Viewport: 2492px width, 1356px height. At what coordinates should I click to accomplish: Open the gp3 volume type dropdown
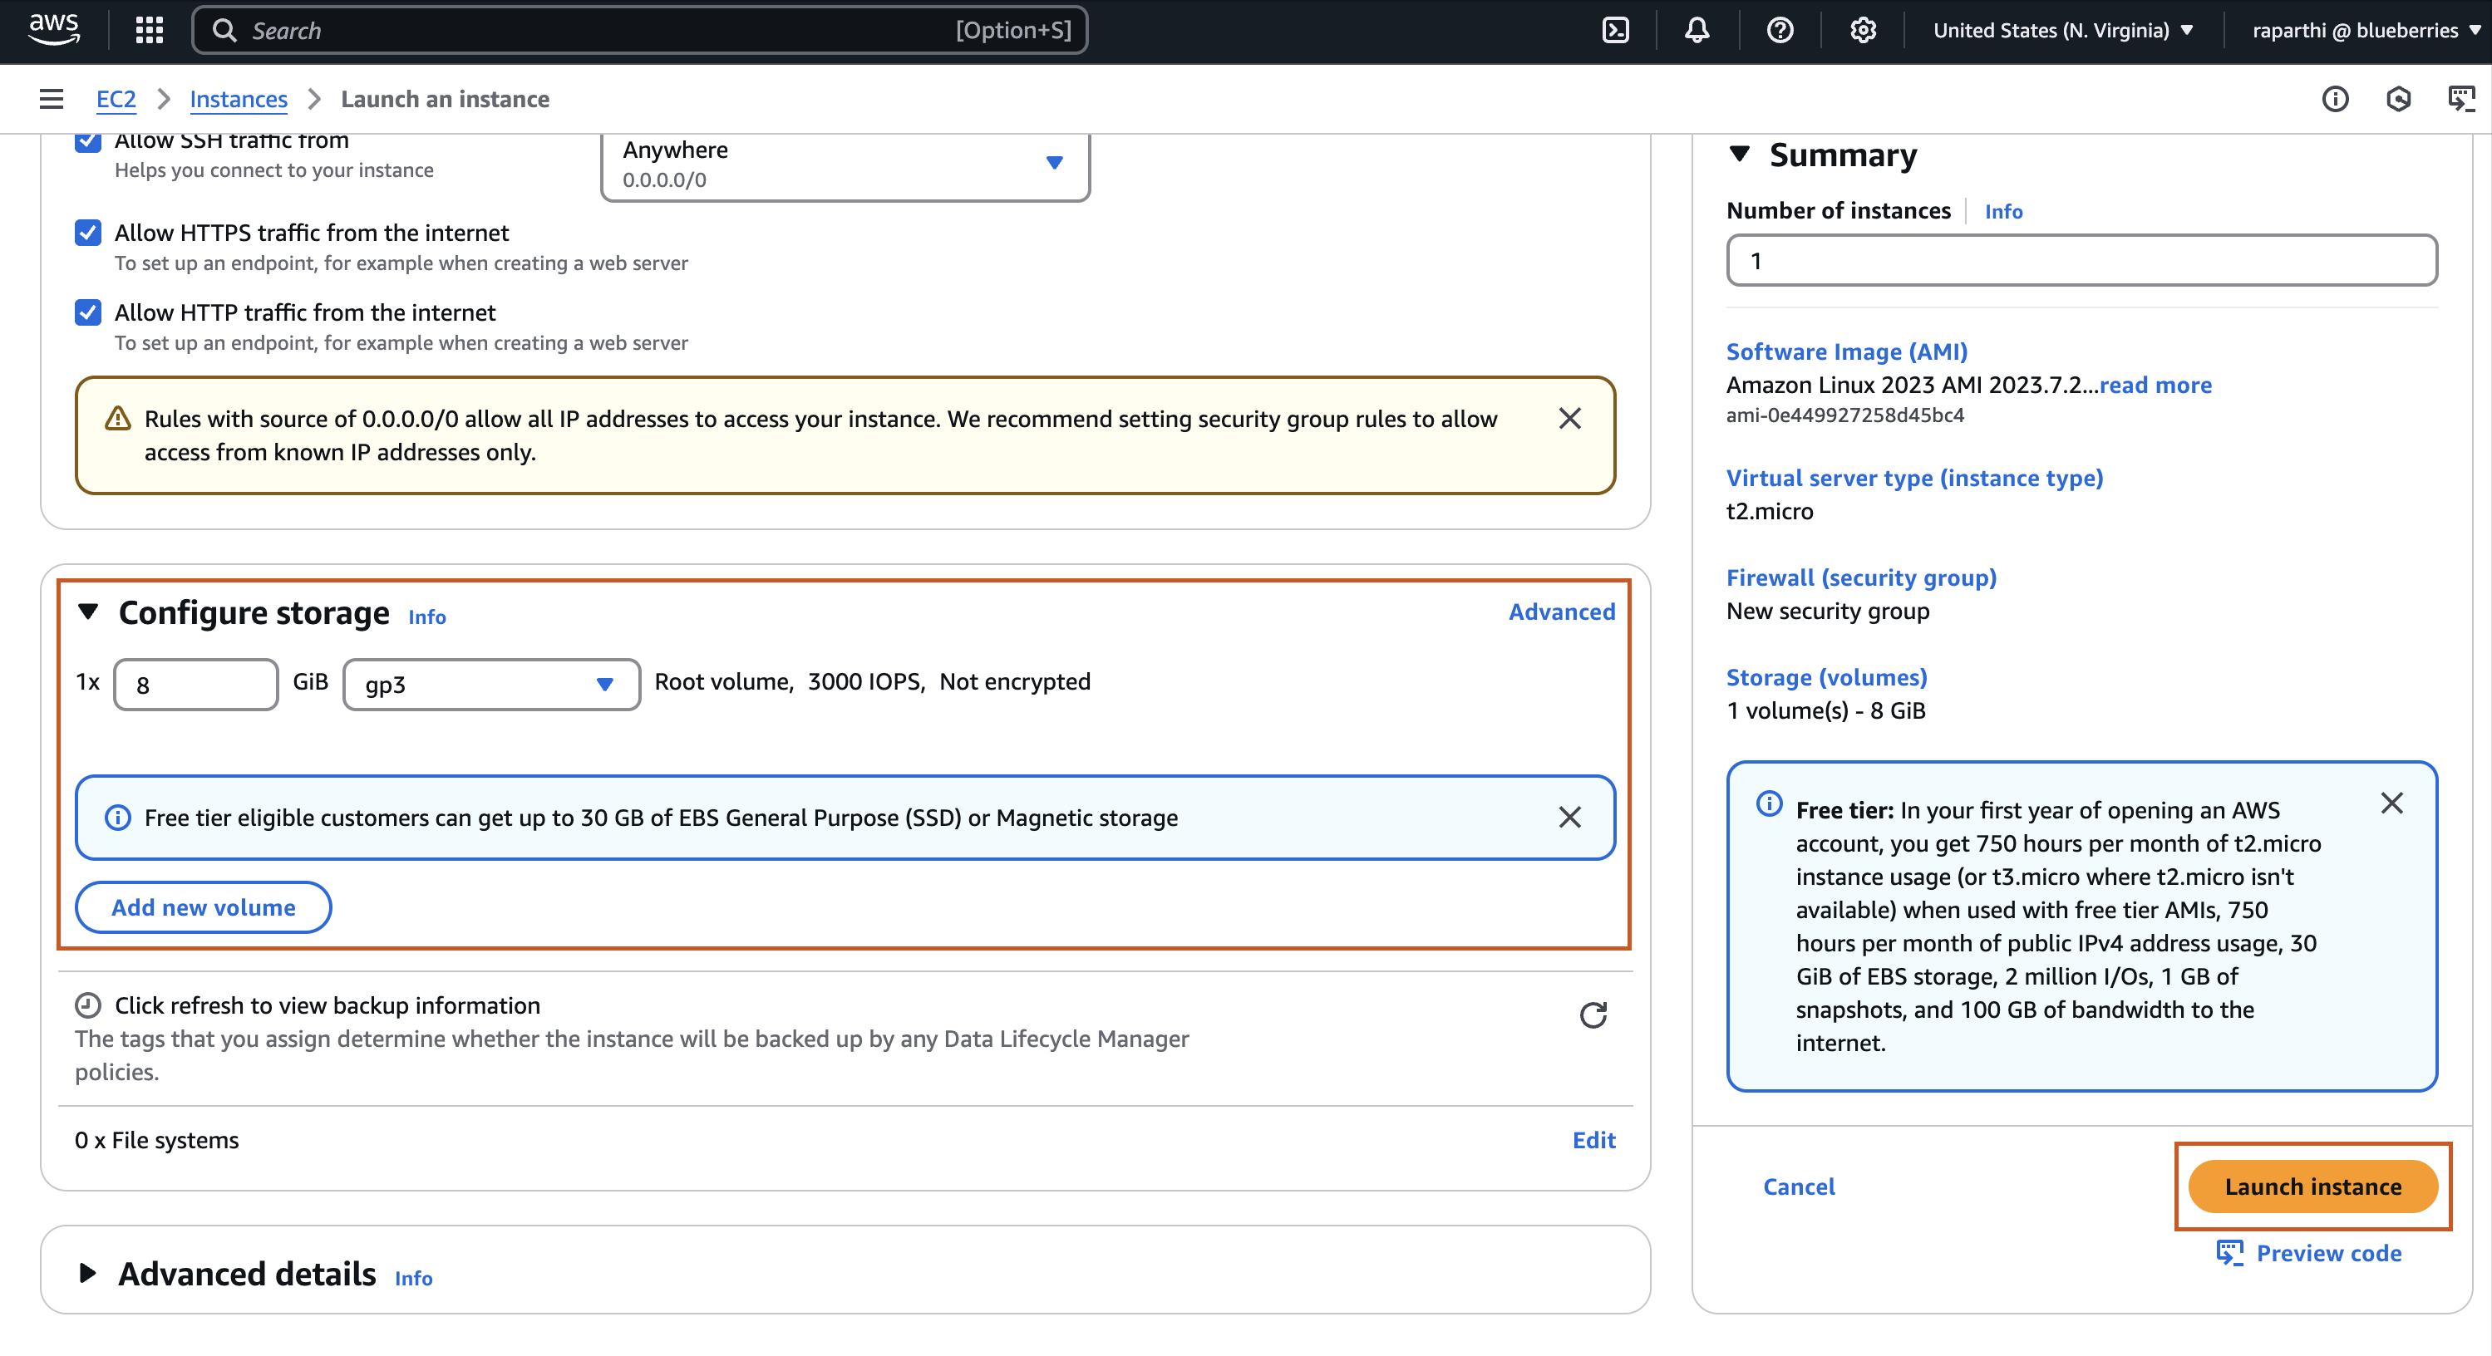click(x=491, y=685)
